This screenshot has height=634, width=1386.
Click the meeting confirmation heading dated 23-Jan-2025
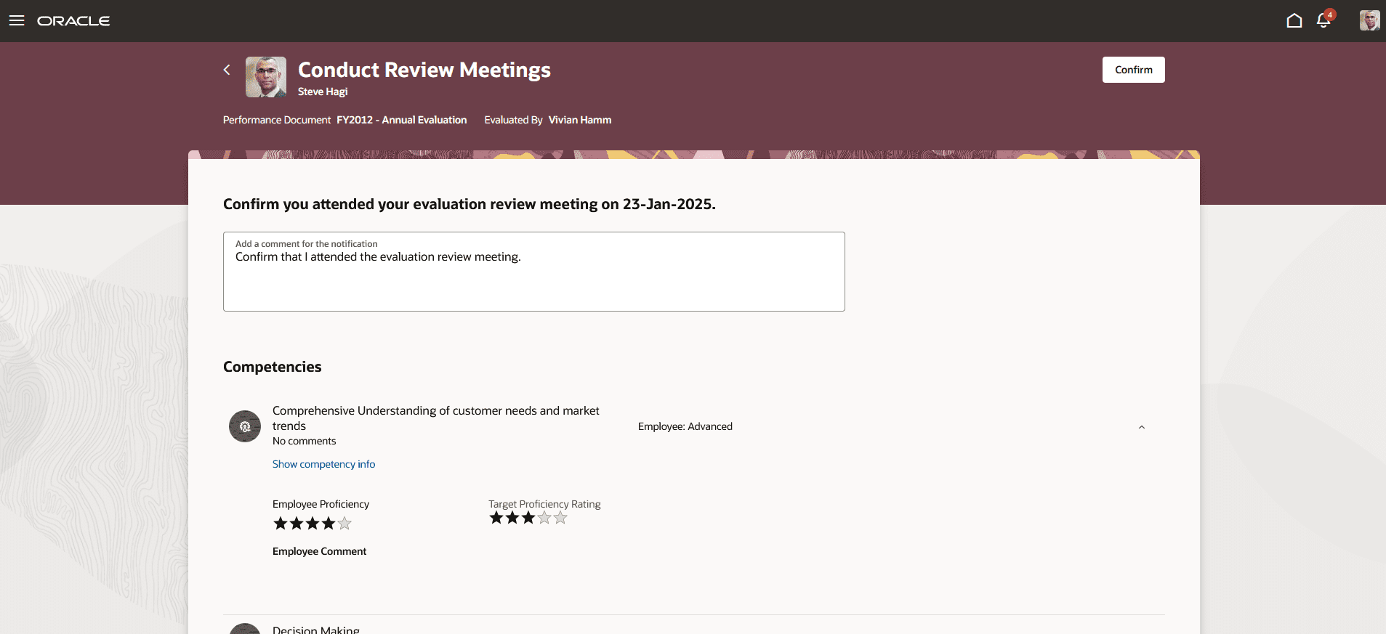[x=470, y=204]
